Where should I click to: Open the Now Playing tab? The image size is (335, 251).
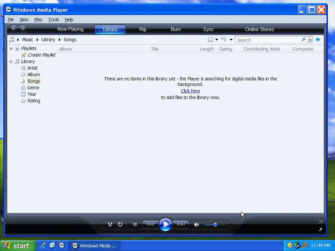(x=70, y=29)
